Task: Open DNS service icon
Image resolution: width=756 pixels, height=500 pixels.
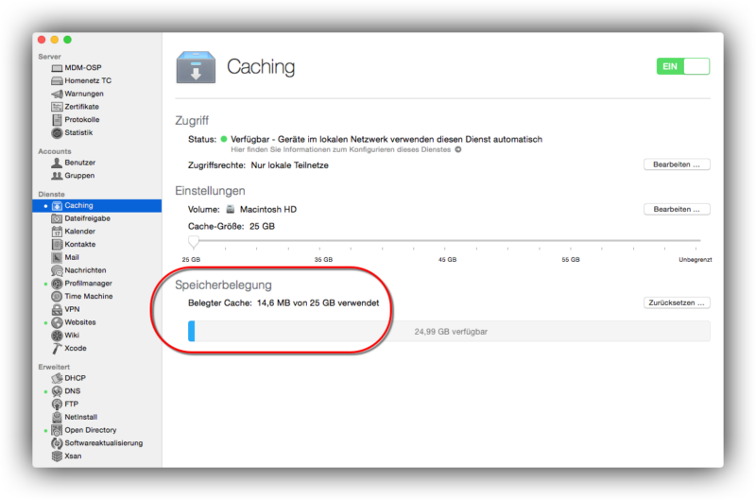Action: tap(57, 391)
